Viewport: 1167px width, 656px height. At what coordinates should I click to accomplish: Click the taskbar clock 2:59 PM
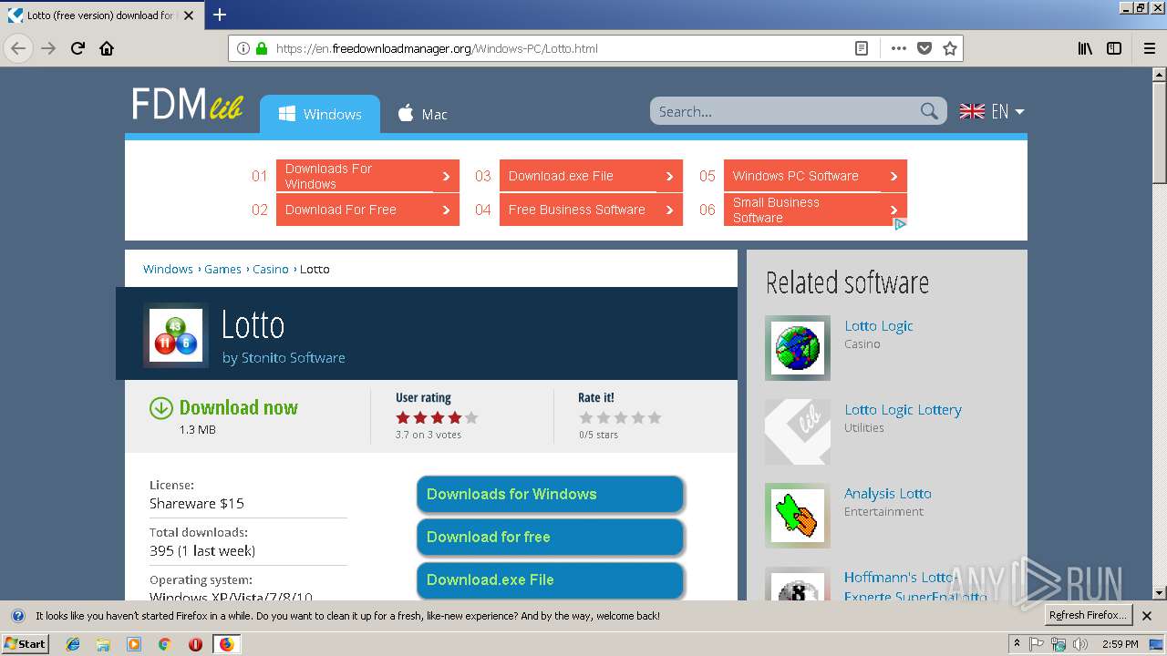point(1120,644)
